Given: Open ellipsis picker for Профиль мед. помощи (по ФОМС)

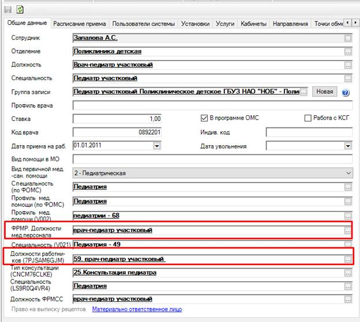Looking at the screenshot, I should click(x=348, y=202).
